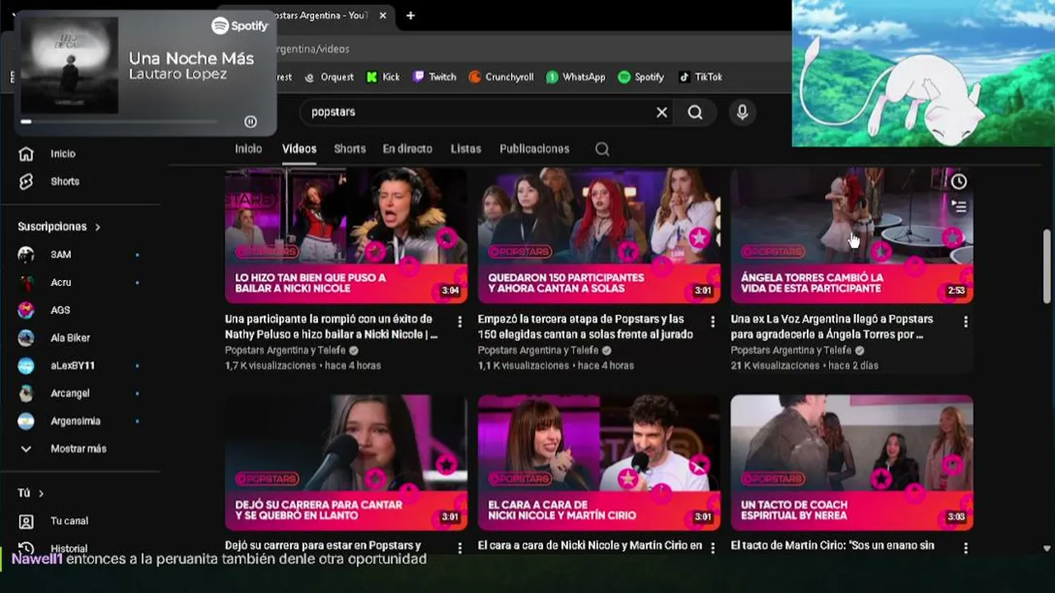Open a new browser tab
1055x593 pixels.
(x=410, y=16)
